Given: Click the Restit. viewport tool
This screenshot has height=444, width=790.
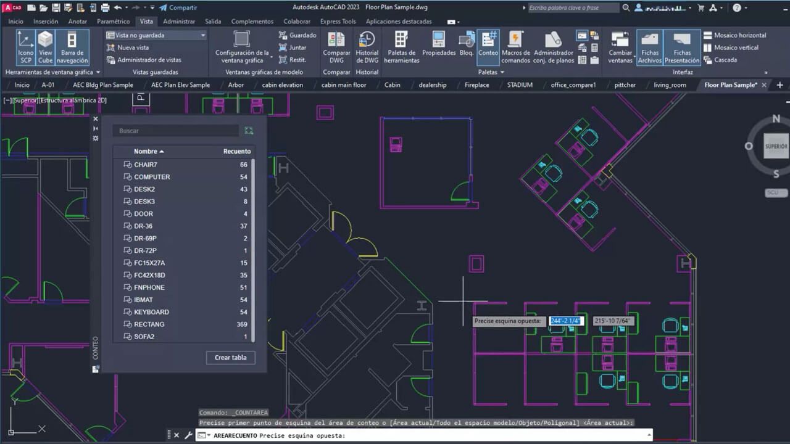Looking at the screenshot, I should [293, 60].
